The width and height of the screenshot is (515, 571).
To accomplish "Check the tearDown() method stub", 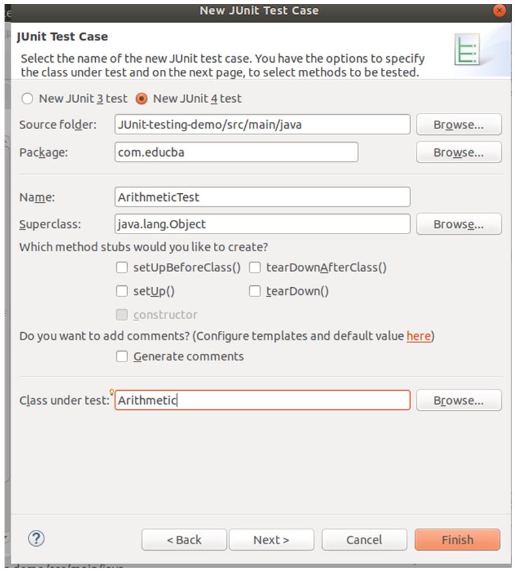I will pyautogui.click(x=254, y=291).
